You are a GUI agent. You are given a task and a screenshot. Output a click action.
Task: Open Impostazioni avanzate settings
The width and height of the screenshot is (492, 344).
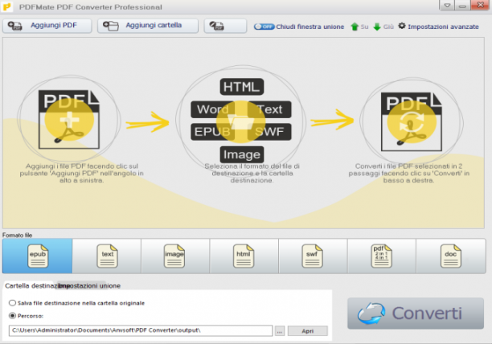(x=438, y=27)
